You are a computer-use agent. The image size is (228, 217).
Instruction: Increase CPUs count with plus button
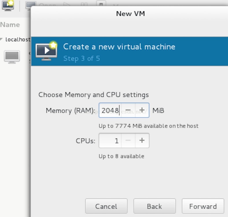142,141
